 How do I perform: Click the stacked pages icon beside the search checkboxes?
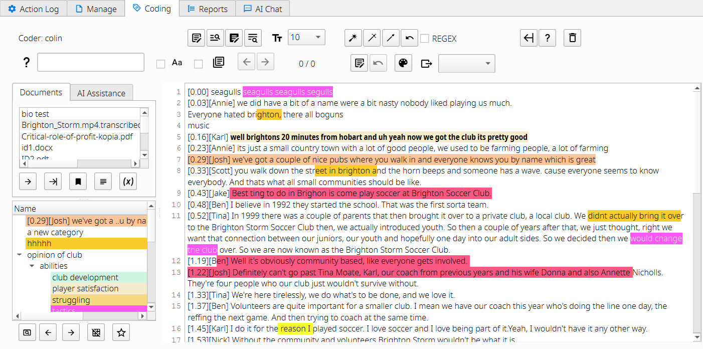coord(218,62)
